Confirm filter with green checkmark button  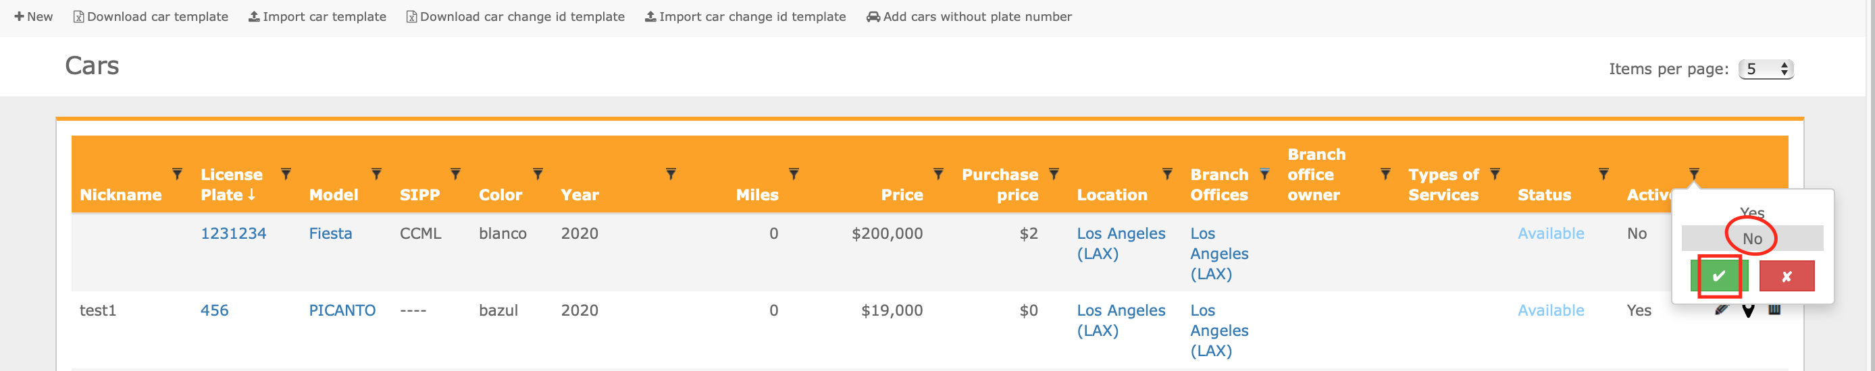[1718, 277]
